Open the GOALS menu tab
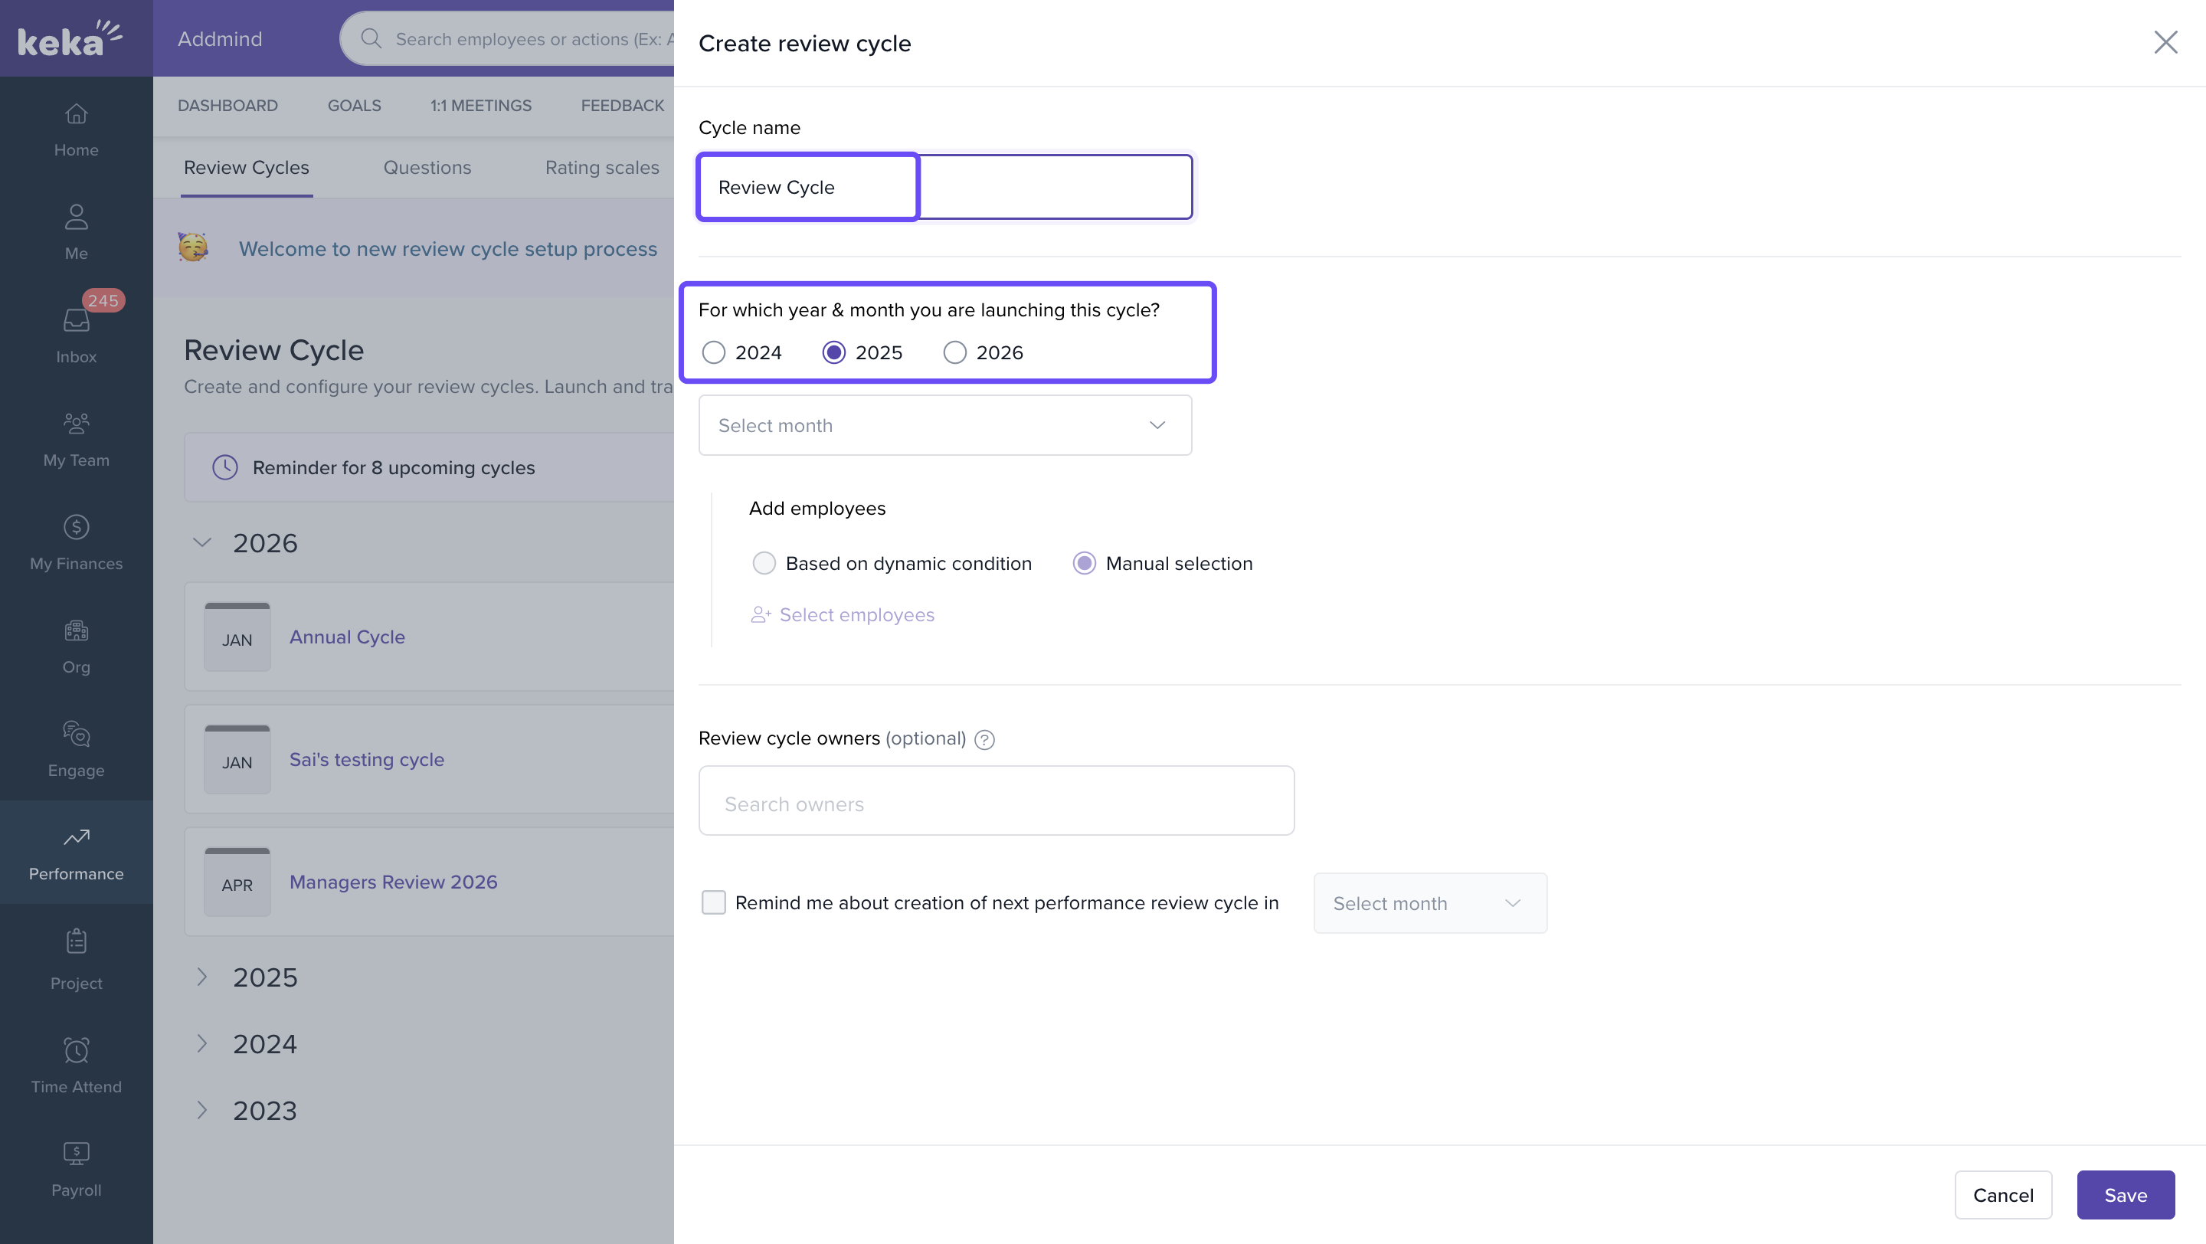The image size is (2206, 1244). tap(354, 105)
